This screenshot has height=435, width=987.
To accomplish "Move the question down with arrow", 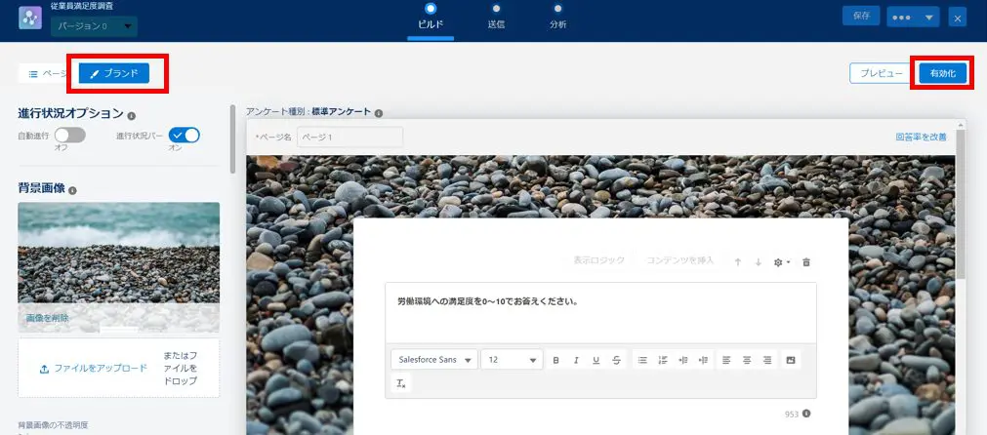I will pos(758,262).
